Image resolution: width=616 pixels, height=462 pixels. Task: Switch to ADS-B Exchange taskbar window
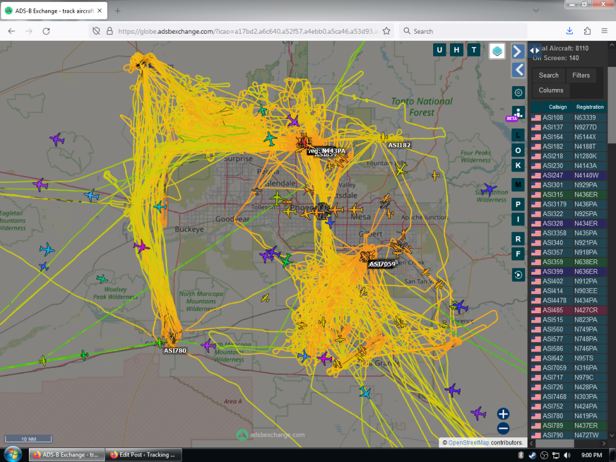pyautogui.click(x=67, y=455)
